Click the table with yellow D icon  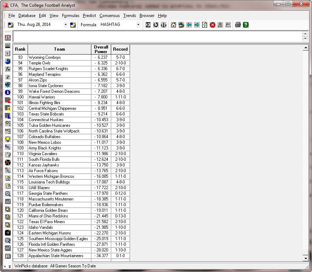(x=8, y=108)
